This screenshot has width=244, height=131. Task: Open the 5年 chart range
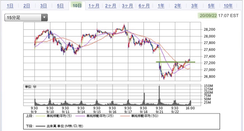tap(211, 6)
